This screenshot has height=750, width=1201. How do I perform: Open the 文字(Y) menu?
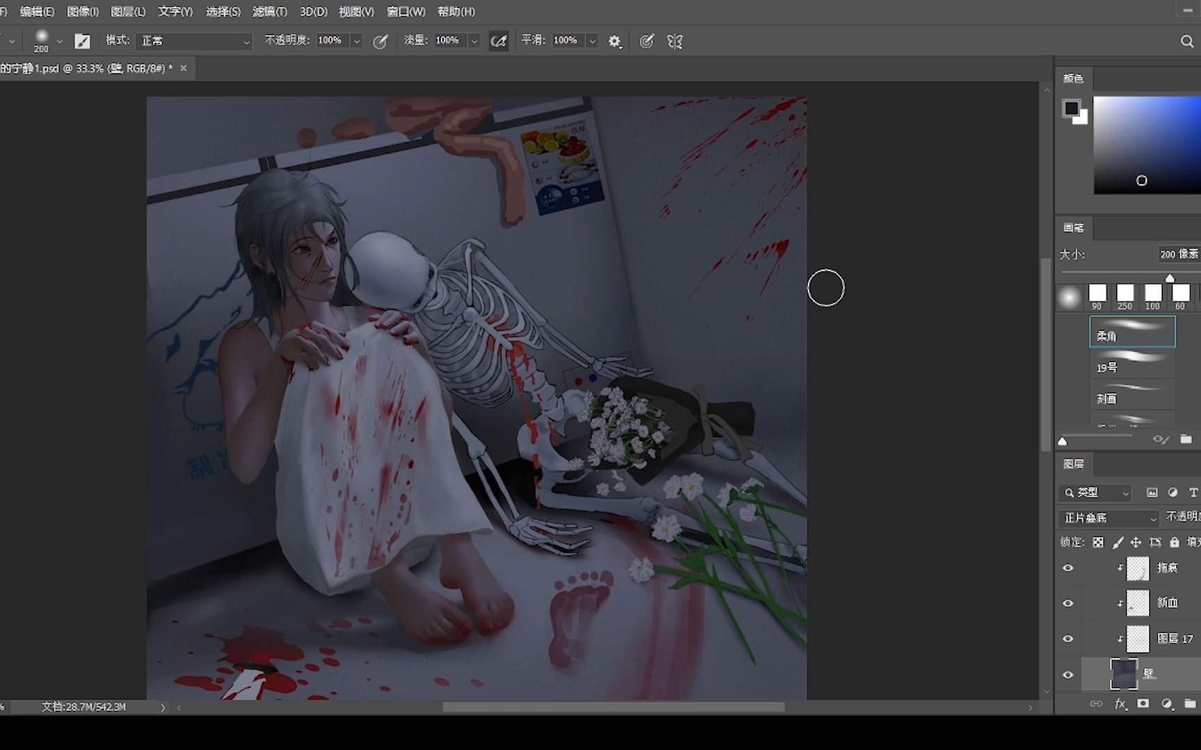pos(175,12)
